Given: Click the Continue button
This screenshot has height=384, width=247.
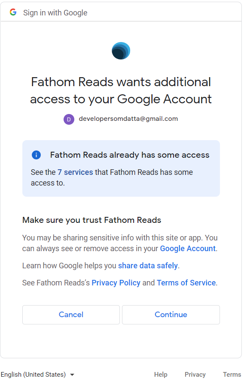Looking at the screenshot, I should (171, 315).
